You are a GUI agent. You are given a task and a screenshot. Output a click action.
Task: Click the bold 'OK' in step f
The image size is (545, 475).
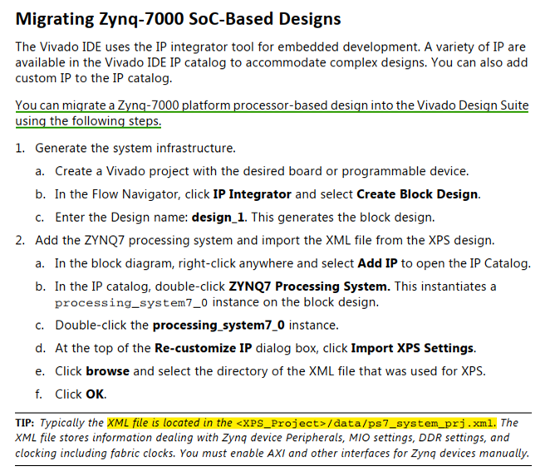(95, 394)
